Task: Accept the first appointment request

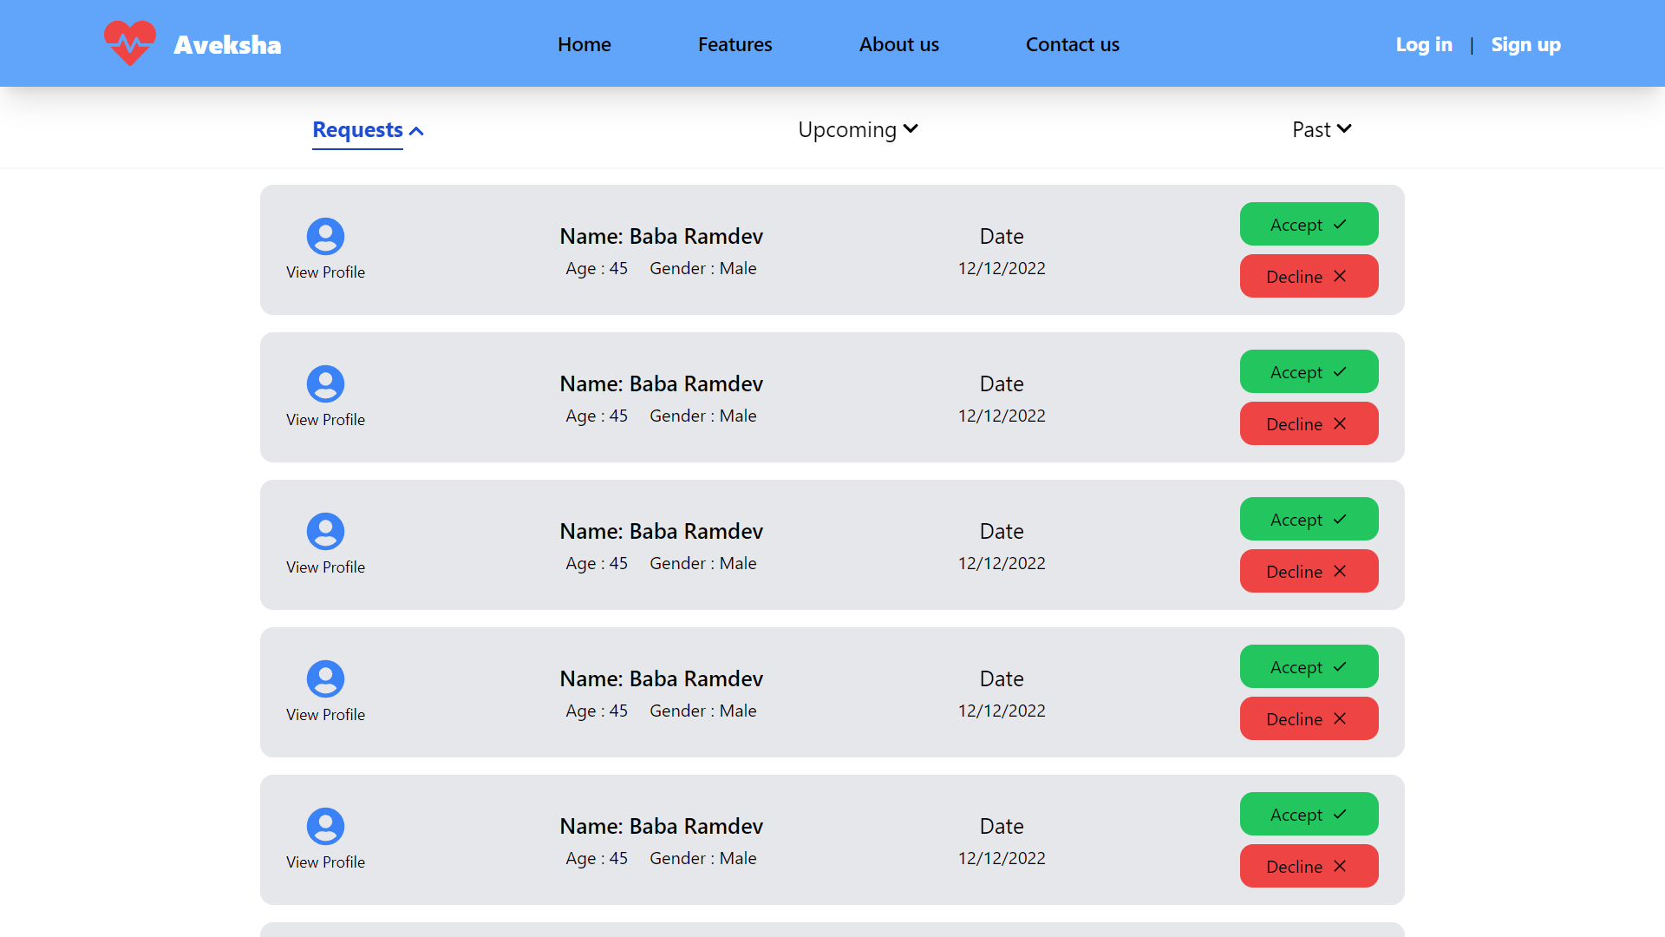Action: point(1309,224)
